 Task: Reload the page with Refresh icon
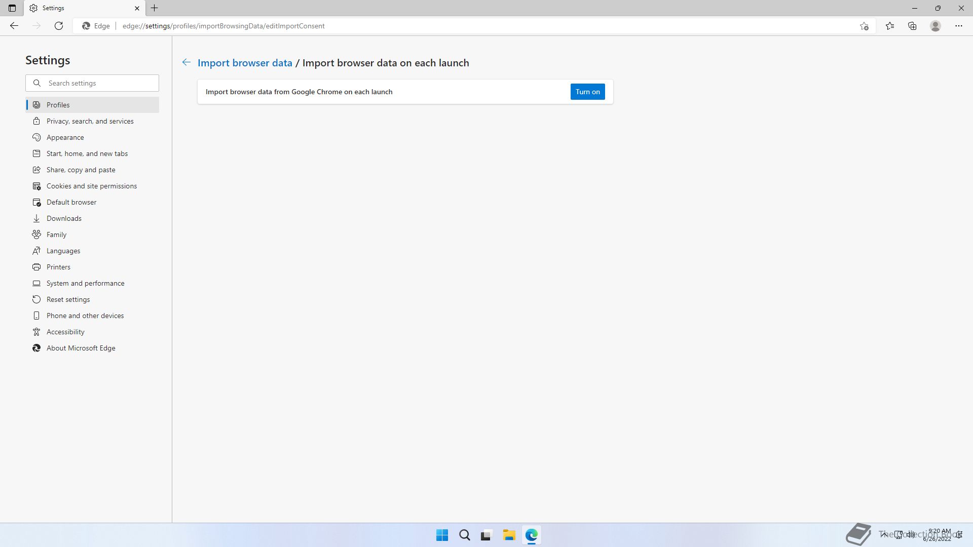pos(59,26)
